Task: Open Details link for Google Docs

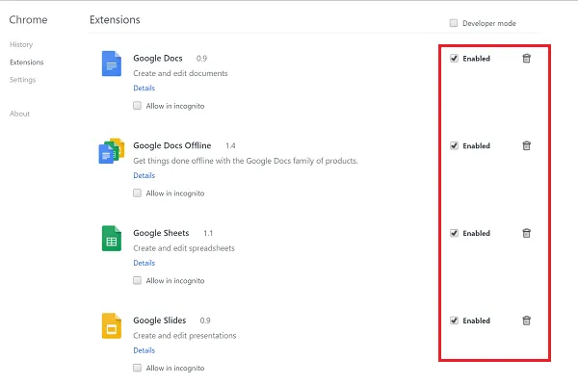Action: pos(144,88)
